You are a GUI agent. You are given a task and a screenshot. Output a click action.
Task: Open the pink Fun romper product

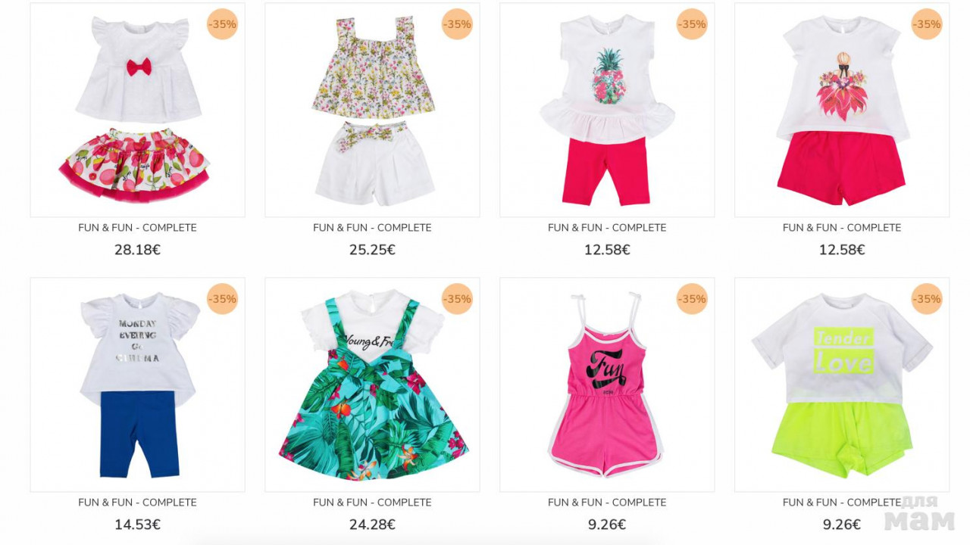coord(607,385)
